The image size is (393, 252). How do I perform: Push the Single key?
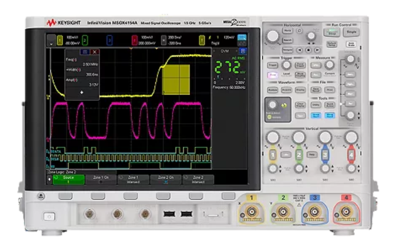click(x=351, y=32)
